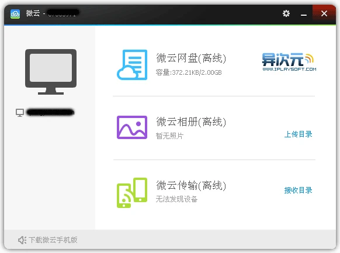340x253 pixels.
Task: Click the 容量 storage usage text
Action: click(189, 72)
